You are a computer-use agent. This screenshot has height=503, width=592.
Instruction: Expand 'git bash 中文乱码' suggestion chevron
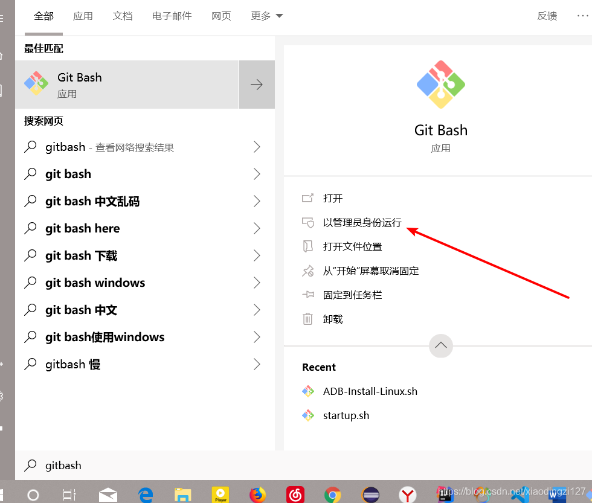(x=257, y=201)
